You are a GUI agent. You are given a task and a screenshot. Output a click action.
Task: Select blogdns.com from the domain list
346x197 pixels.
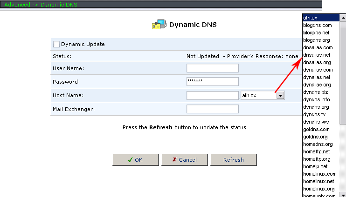[x=318, y=25]
